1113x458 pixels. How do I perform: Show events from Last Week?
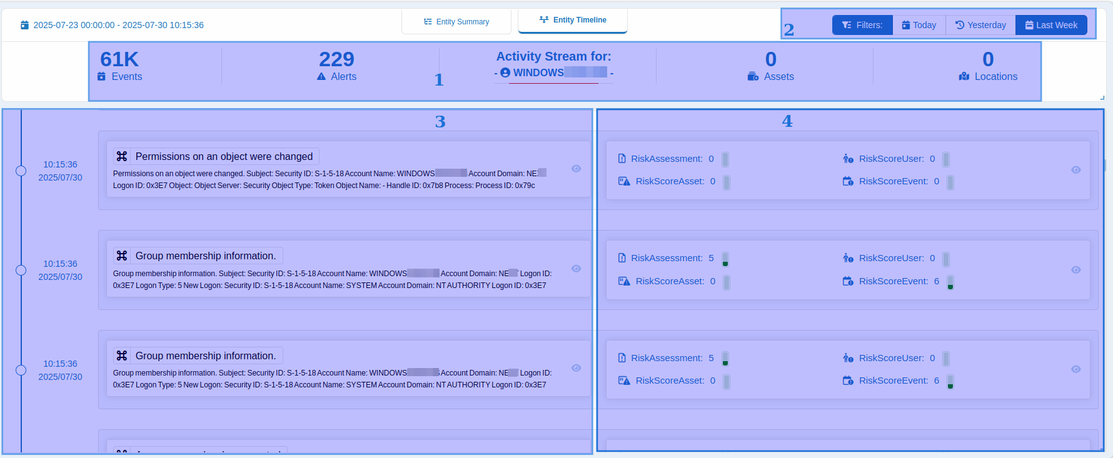click(x=1051, y=25)
